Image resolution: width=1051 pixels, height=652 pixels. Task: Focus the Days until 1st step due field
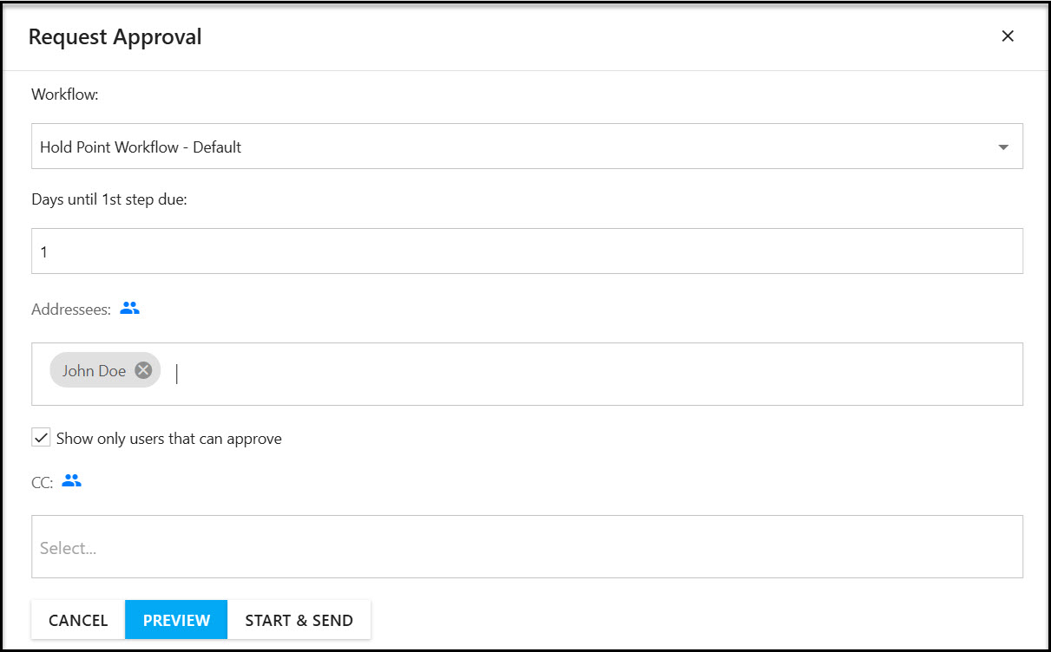[x=527, y=251]
